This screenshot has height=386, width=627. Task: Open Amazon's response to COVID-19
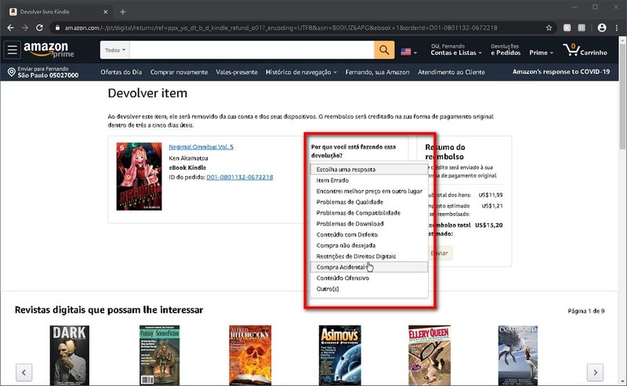click(561, 71)
